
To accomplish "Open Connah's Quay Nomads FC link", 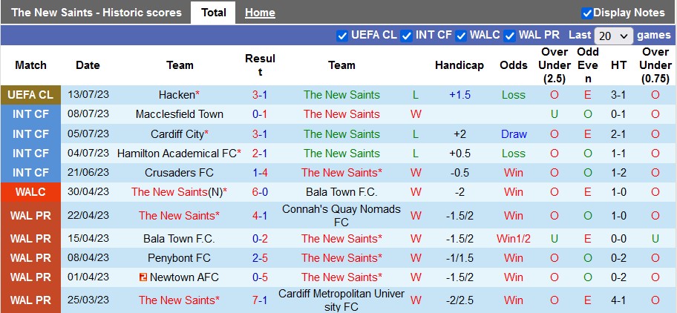I will tap(341, 216).
